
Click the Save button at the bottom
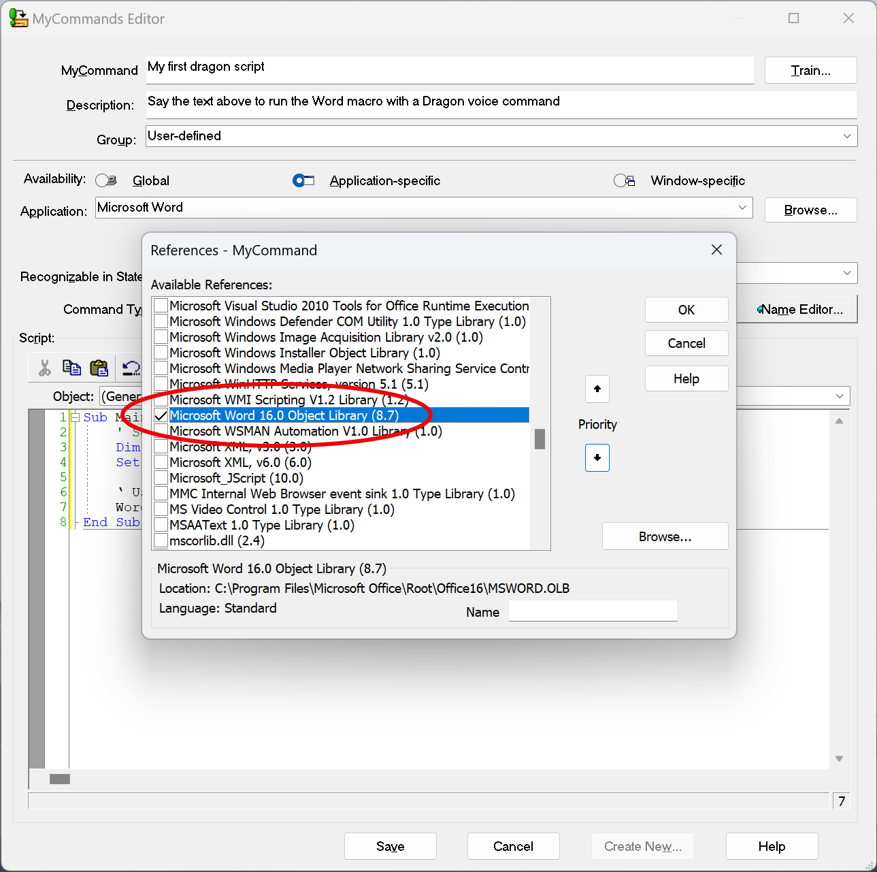point(391,846)
